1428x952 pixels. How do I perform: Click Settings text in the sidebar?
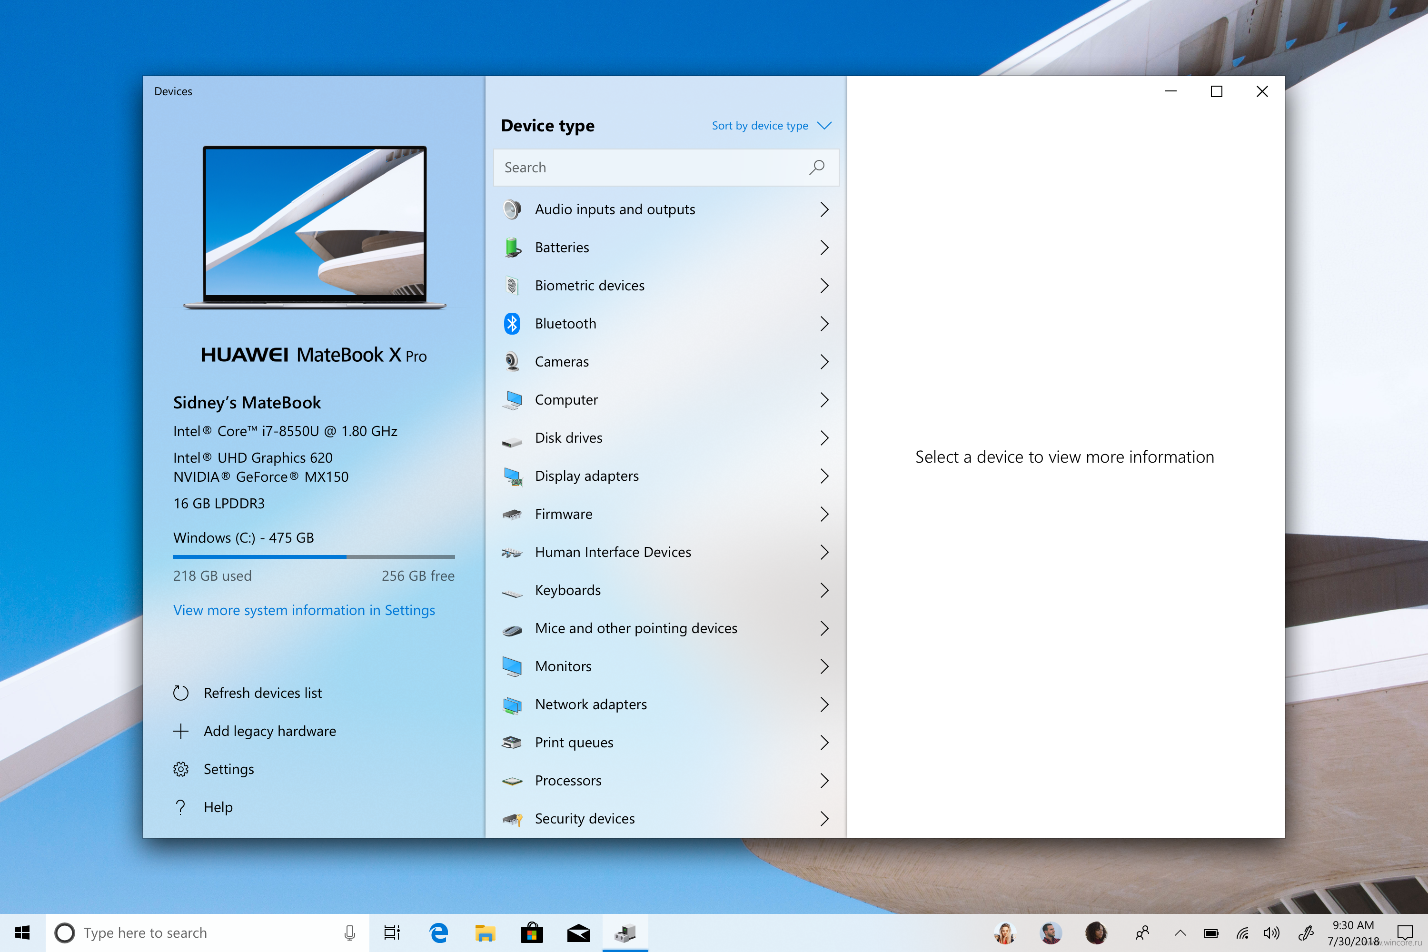pos(228,769)
